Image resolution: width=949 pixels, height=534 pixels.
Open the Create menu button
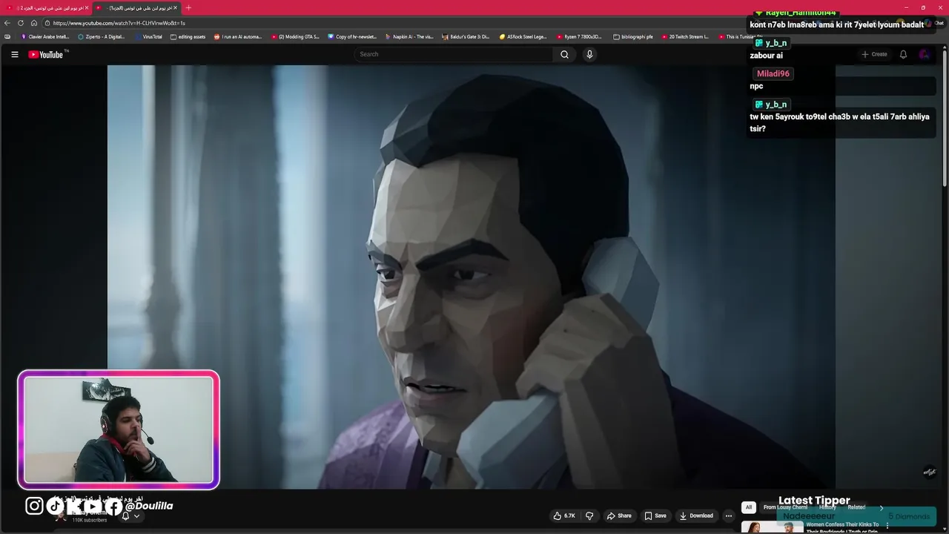coord(873,54)
